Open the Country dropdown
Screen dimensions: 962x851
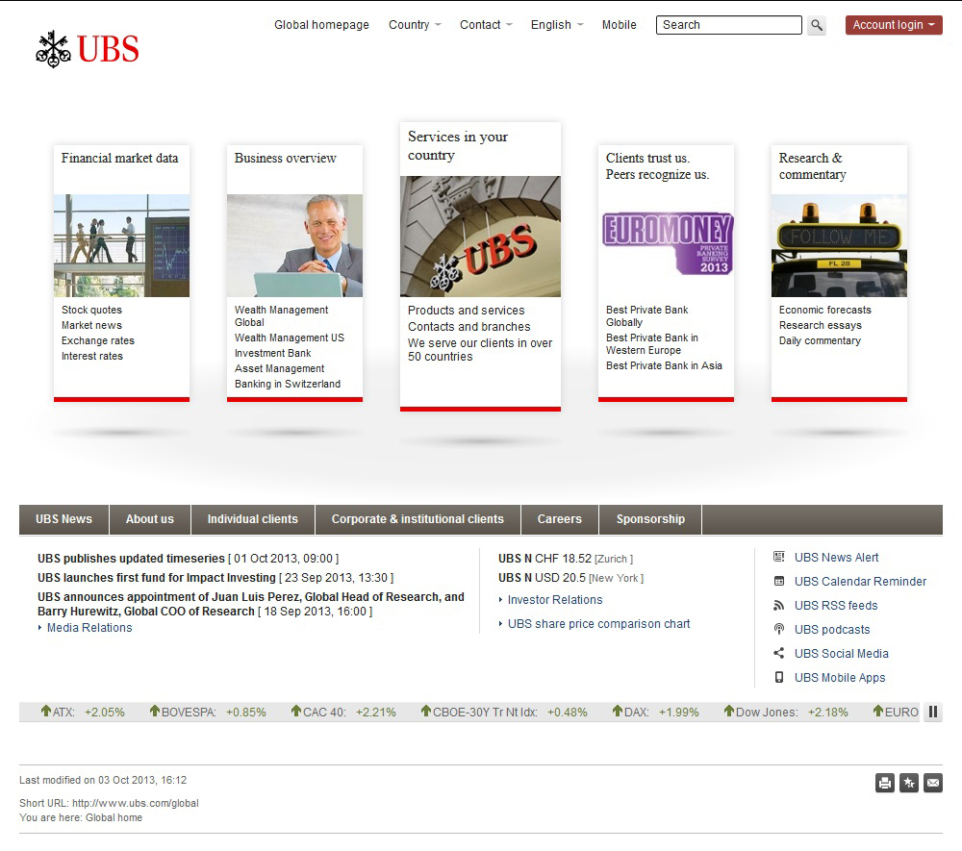[415, 25]
